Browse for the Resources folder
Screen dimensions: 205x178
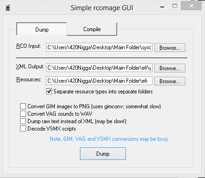pos(170,81)
